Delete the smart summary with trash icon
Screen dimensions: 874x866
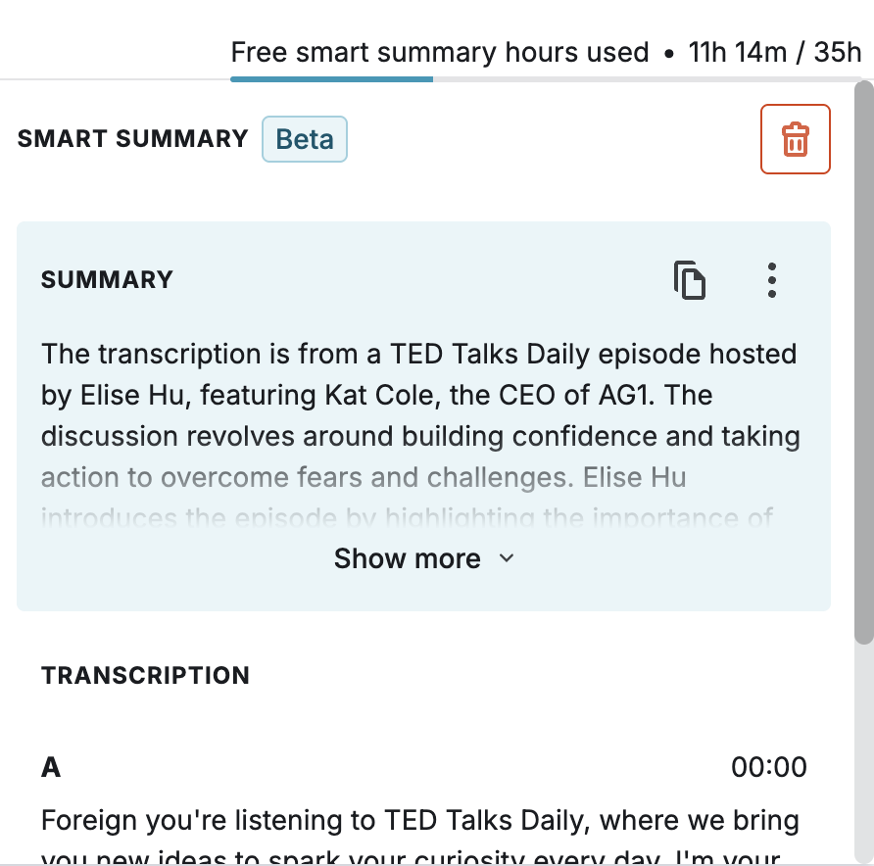(x=795, y=139)
